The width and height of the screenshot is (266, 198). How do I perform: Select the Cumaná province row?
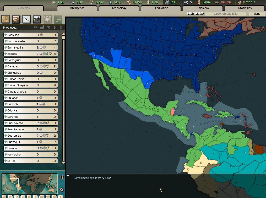31,104
